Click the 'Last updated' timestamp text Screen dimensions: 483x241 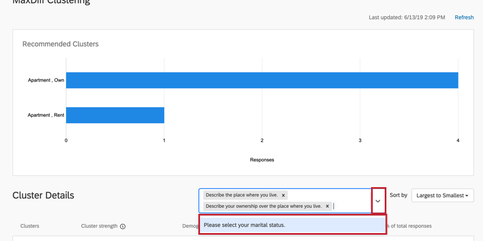(x=407, y=18)
